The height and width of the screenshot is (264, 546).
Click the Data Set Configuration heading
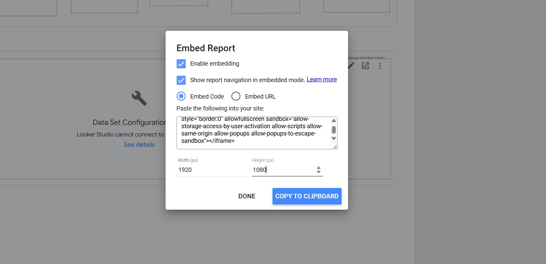click(x=129, y=122)
